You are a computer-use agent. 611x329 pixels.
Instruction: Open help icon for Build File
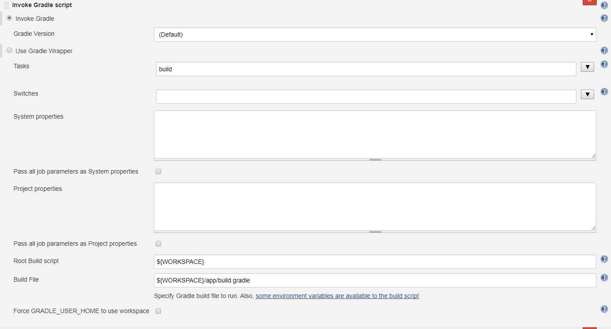[x=604, y=278]
